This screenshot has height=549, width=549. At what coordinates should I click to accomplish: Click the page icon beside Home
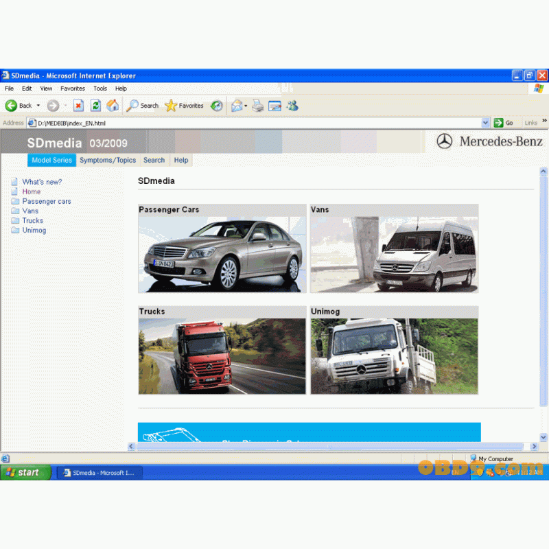(14, 191)
